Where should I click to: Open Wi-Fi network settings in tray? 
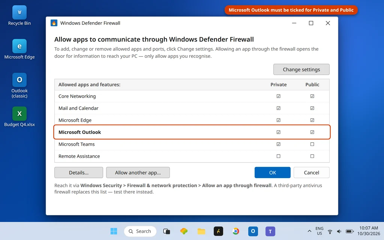click(330, 231)
